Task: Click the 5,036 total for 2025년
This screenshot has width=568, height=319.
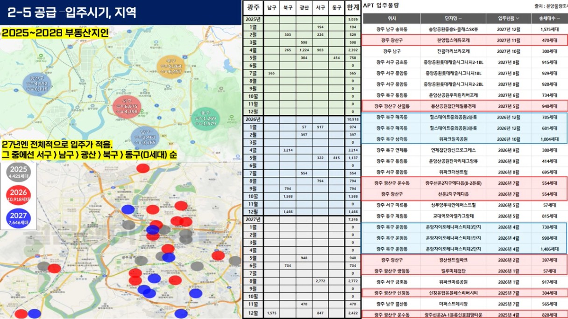Action: pyautogui.click(x=353, y=20)
